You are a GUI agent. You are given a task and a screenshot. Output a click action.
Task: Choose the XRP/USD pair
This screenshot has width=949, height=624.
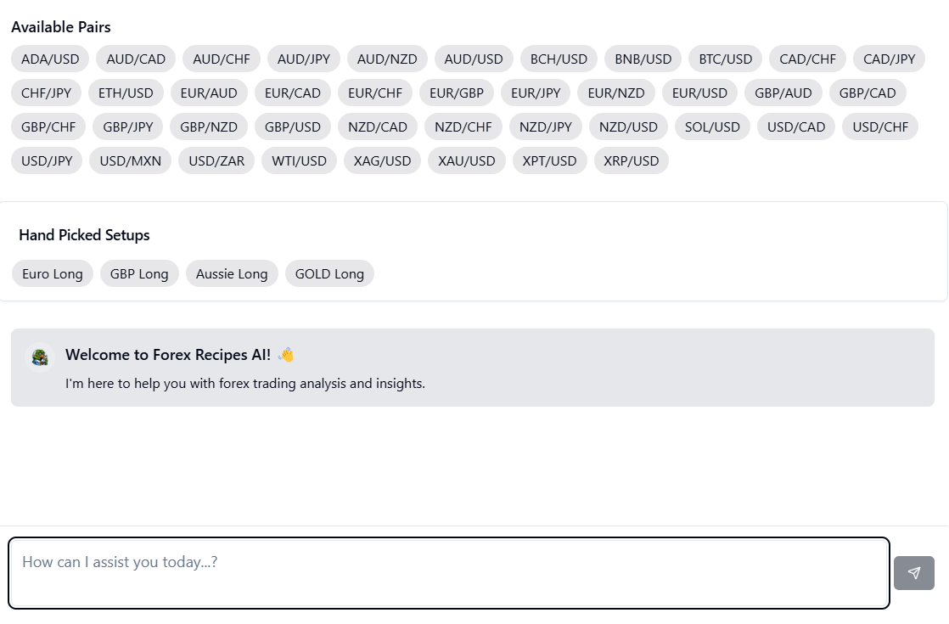coord(632,160)
